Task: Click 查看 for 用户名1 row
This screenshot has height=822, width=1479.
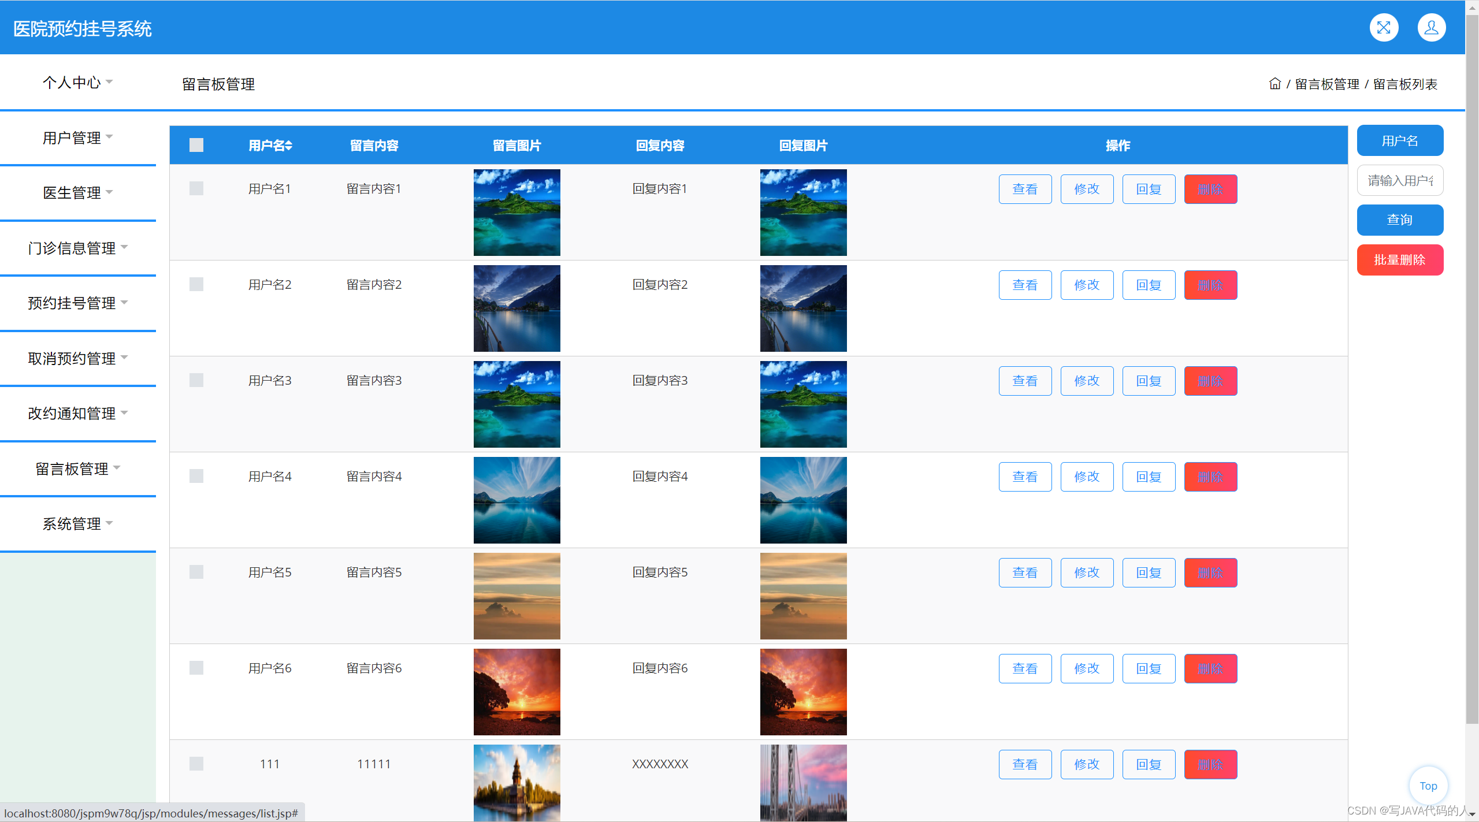Action: point(1025,189)
